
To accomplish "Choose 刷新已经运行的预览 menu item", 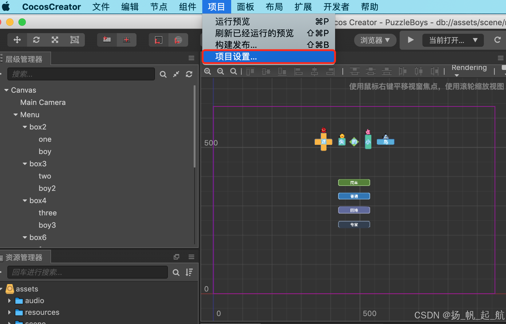I will tap(269, 33).
